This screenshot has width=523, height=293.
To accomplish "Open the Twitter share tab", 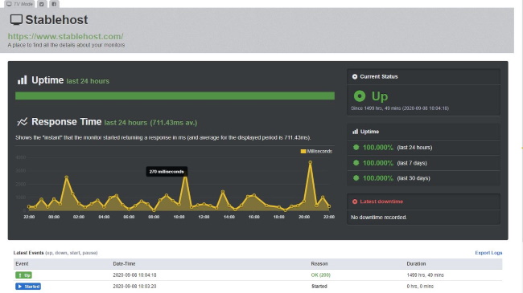I will point(41,4).
